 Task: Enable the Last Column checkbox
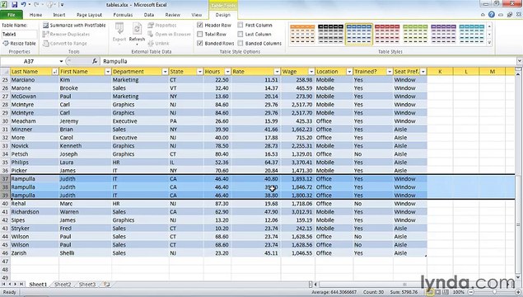click(240, 34)
